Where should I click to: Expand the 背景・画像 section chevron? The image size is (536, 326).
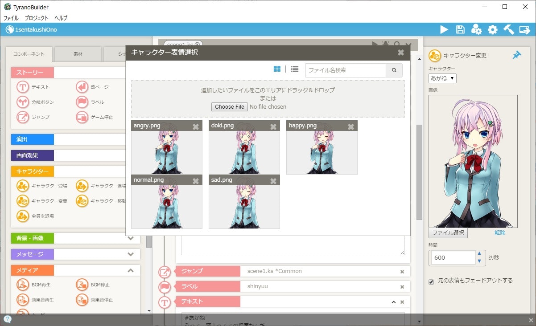131,238
